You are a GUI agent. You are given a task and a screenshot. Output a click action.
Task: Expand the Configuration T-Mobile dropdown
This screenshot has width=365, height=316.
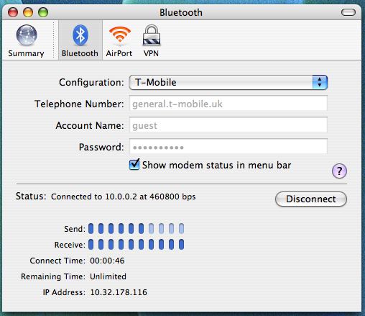[x=228, y=83]
